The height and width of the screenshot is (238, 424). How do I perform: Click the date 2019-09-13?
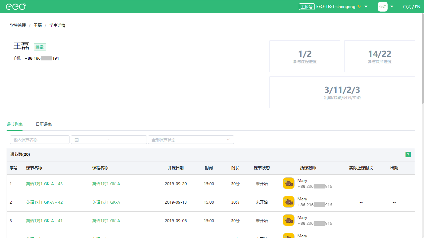point(176,202)
